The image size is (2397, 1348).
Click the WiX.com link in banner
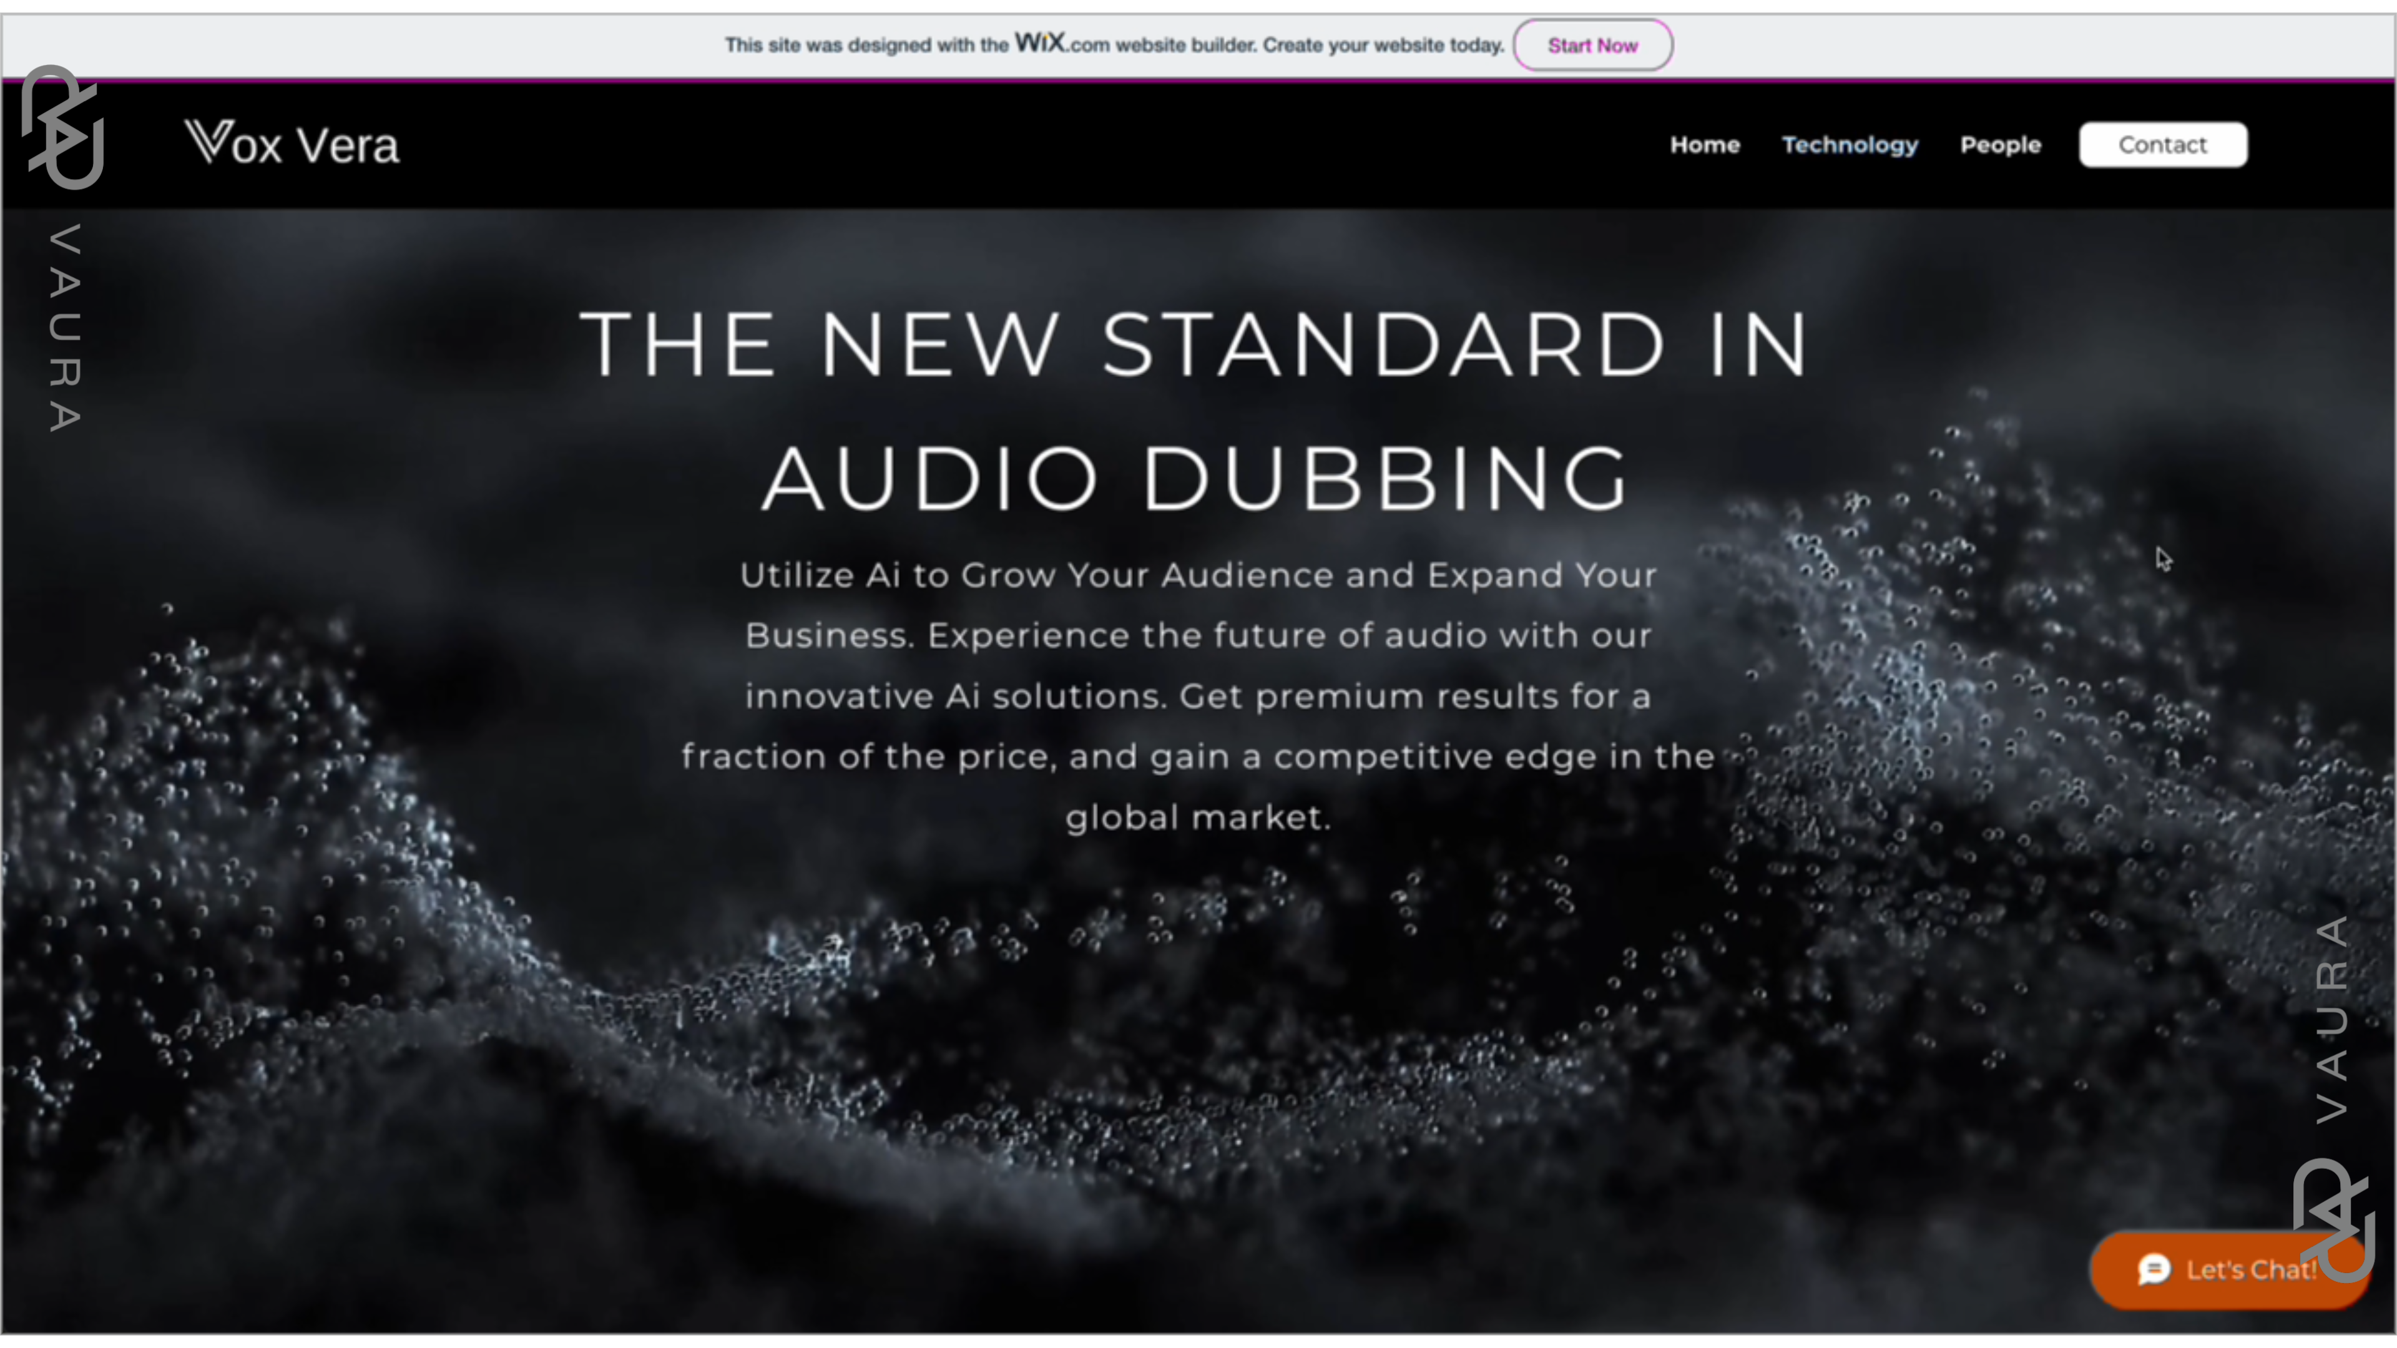point(1062,43)
